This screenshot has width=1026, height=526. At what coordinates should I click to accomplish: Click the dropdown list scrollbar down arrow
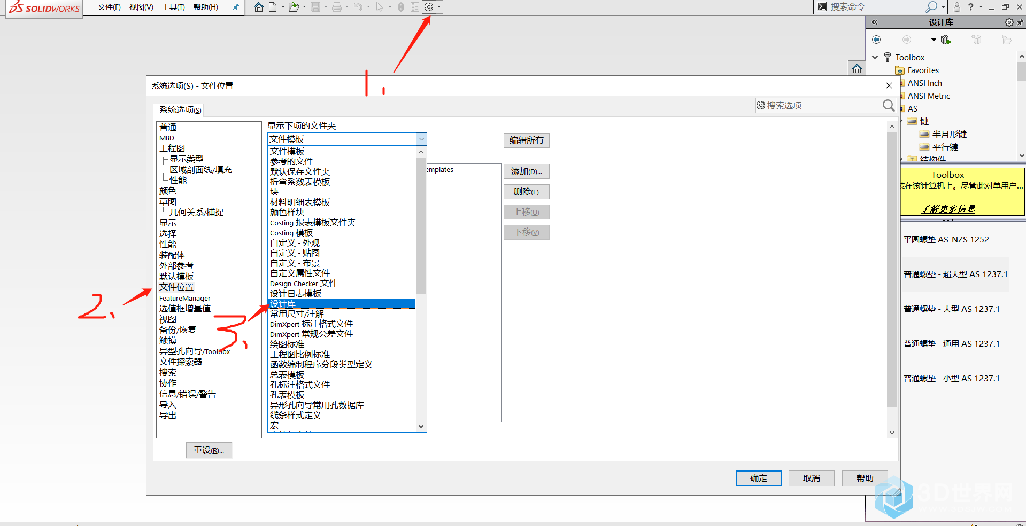pos(421,426)
